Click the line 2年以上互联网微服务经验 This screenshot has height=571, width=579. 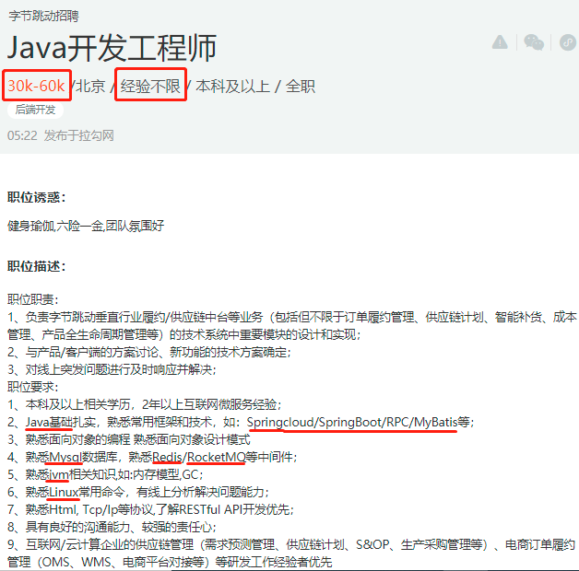(145, 404)
